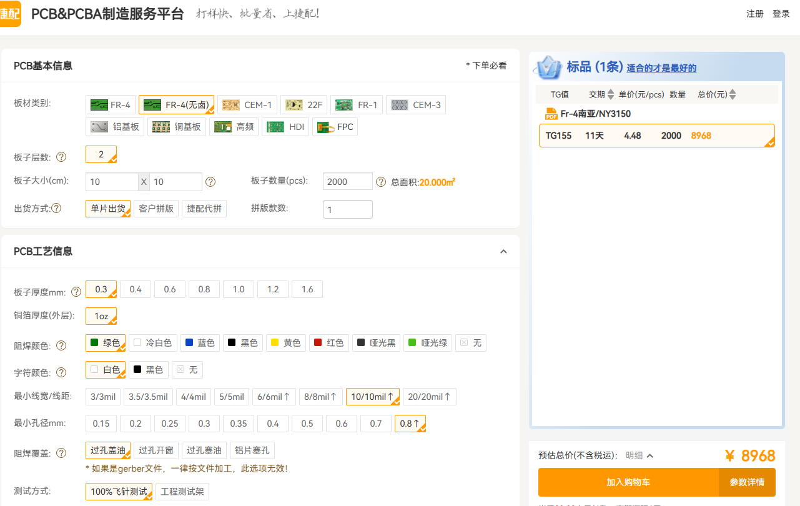Open the Fr-4南亚/NY3150 PDF icon
The image size is (800, 506).
(x=551, y=114)
